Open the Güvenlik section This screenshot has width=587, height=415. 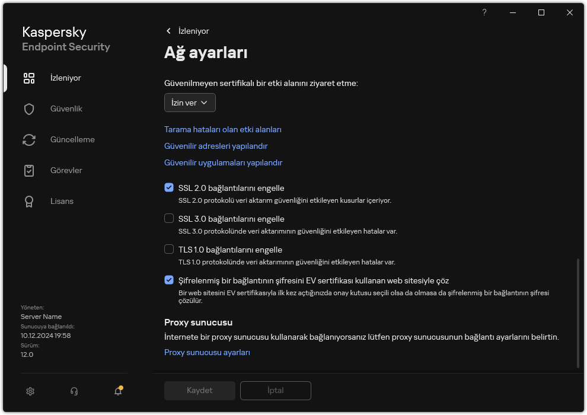[x=66, y=108]
